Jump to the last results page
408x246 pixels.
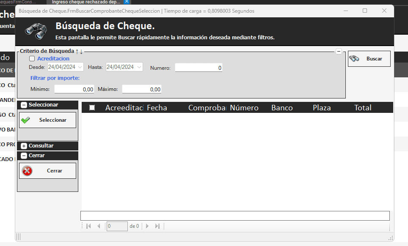point(157,226)
